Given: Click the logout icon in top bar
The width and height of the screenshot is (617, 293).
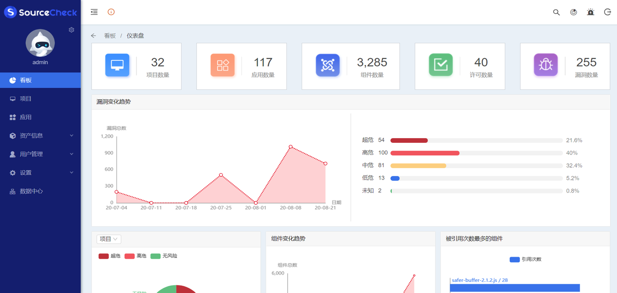Looking at the screenshot, I should click(607, 12).
